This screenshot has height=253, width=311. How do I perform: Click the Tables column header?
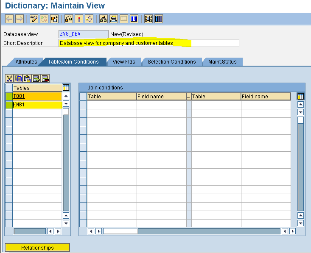37,88
